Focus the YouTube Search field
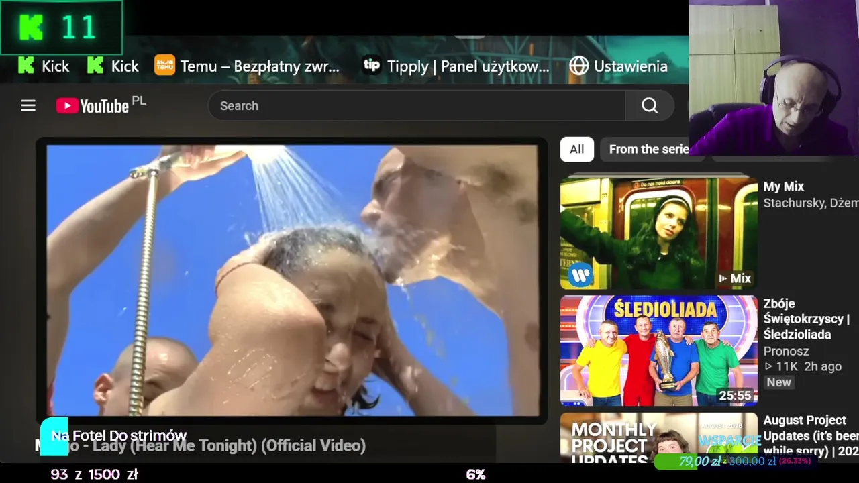The image size is (859, 483). 416,105
